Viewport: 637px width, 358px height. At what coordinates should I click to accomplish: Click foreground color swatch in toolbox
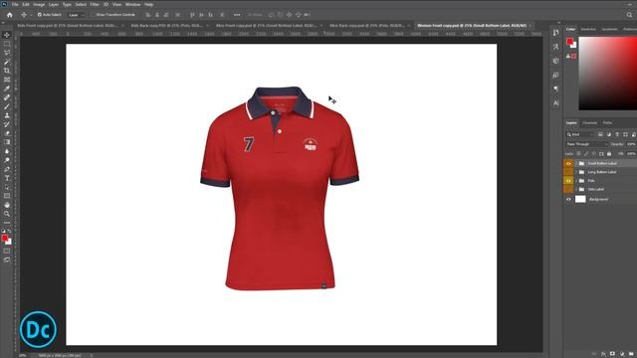point(4,238)
